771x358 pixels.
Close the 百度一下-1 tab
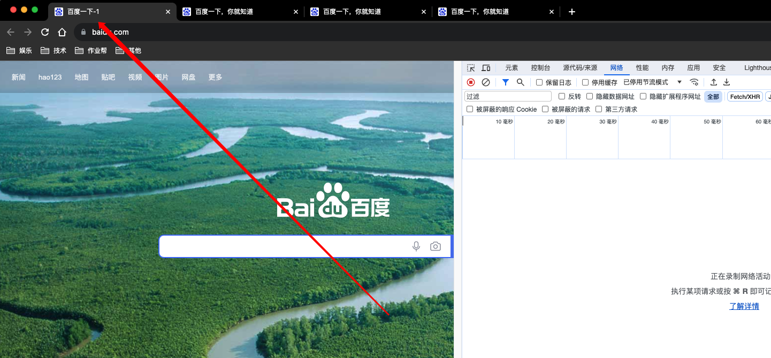coord(168,12)
